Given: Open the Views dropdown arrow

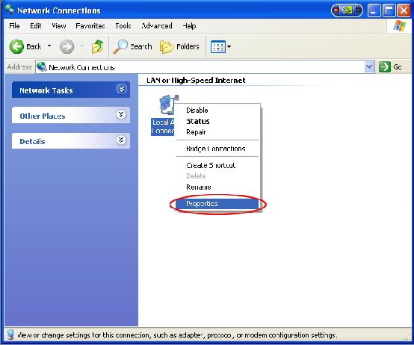Looking at the screenshot, I should (229, 47).
